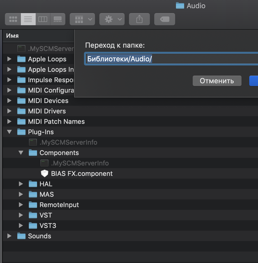Click the Библиотеки/Audio/ path input field
Screen dimensions: 258x263
click(172, 59)
